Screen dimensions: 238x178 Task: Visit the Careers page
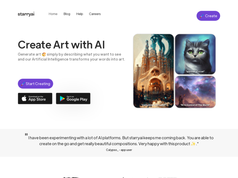coord(95,14)
